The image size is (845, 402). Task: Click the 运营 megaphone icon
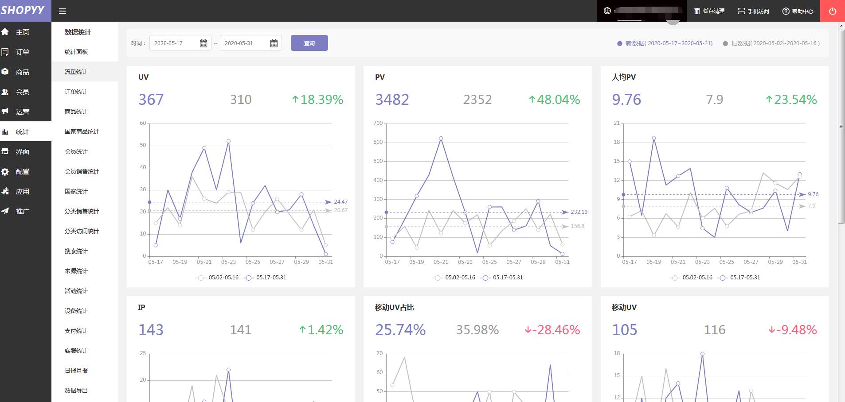(5, 112)
